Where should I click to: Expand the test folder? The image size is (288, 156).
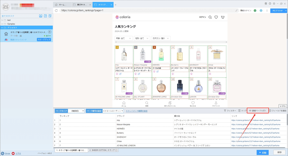click(2, 20)
